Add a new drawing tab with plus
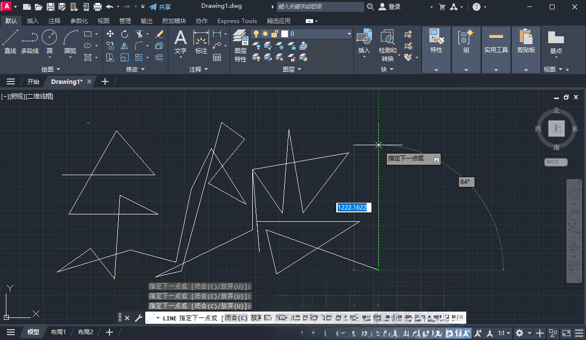 click(105, 81)
